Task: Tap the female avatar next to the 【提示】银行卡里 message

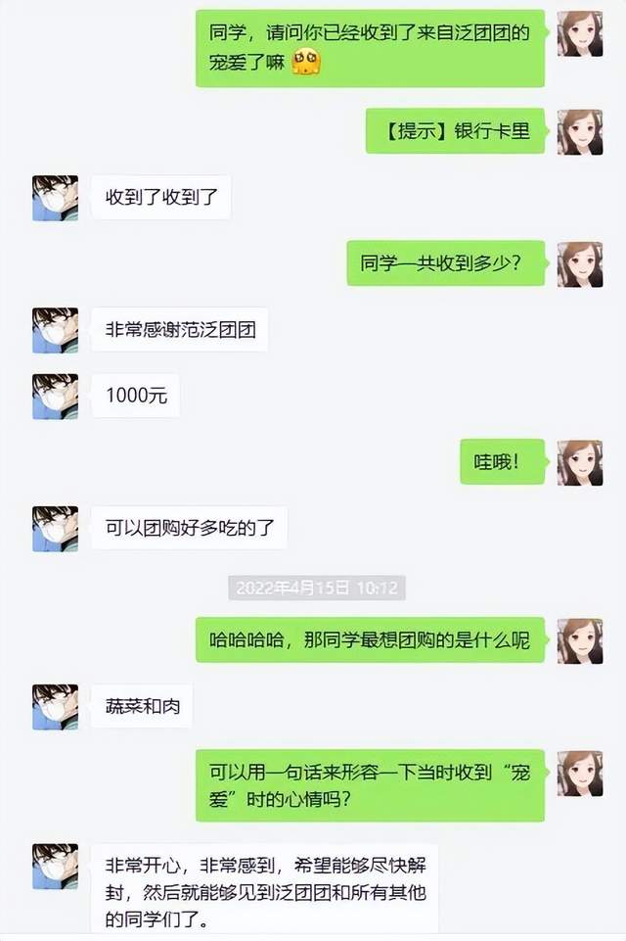Action: click(x=580, y=132)
